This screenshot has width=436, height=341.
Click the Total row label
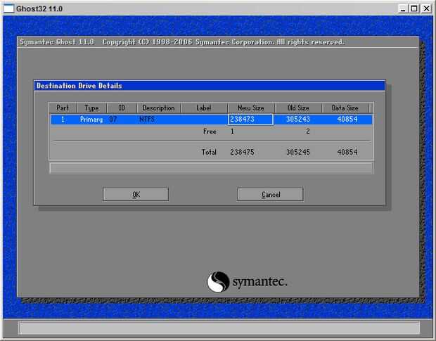pyautogui.click(x=209, y=152)
